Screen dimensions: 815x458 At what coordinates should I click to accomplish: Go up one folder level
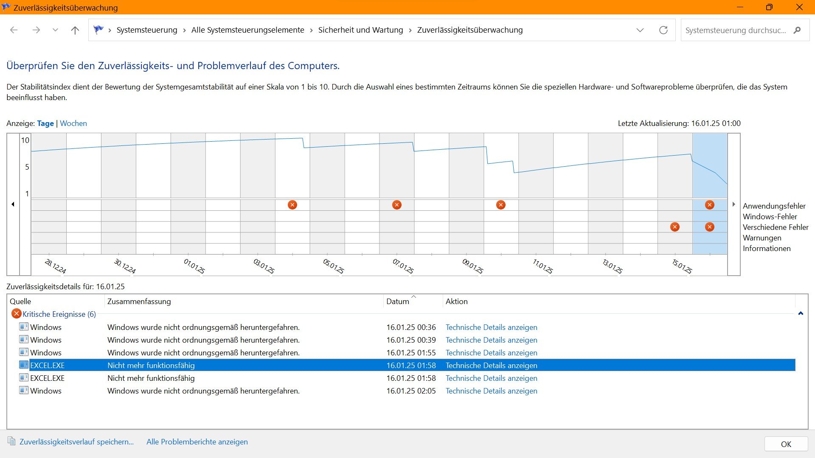tap(75, 30)
